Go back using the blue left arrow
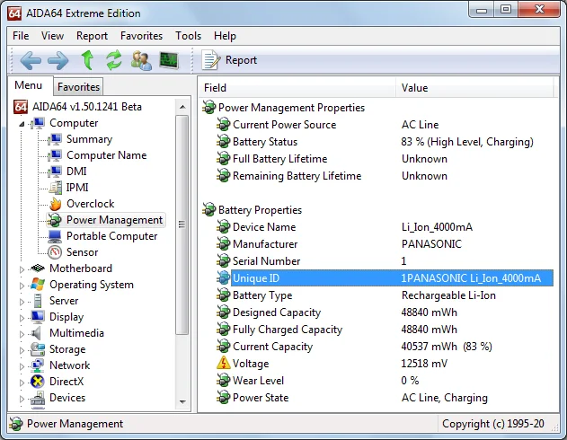567x440 pixels. click(x=31, y=60)
